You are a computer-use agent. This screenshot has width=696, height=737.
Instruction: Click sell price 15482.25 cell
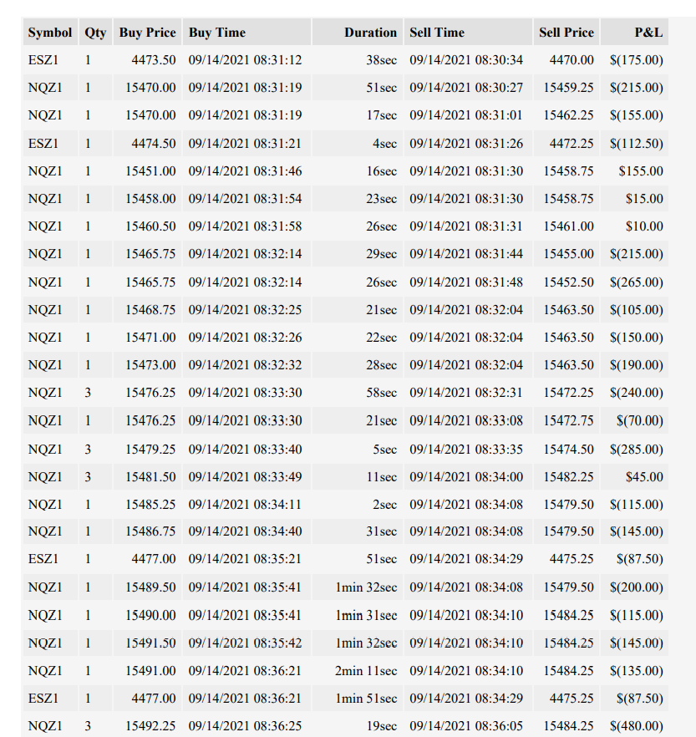[x=566, y=476]
